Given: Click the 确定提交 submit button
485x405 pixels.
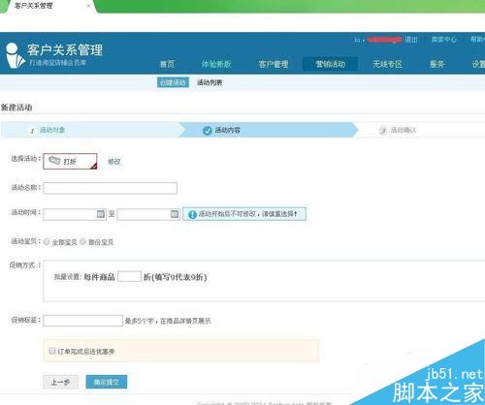Looking at the screenshot, I should [x=107, y=382].
